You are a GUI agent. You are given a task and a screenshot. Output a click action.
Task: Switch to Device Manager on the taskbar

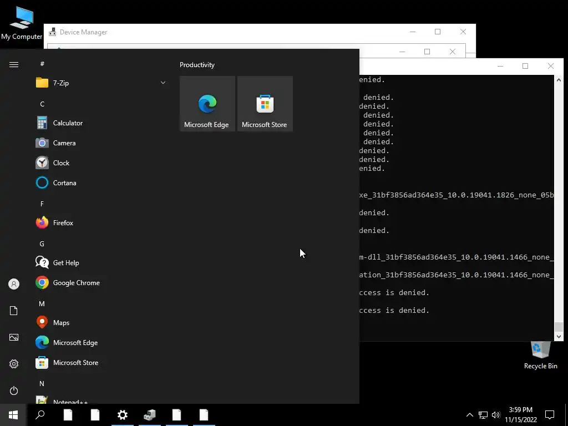(150, 415)
